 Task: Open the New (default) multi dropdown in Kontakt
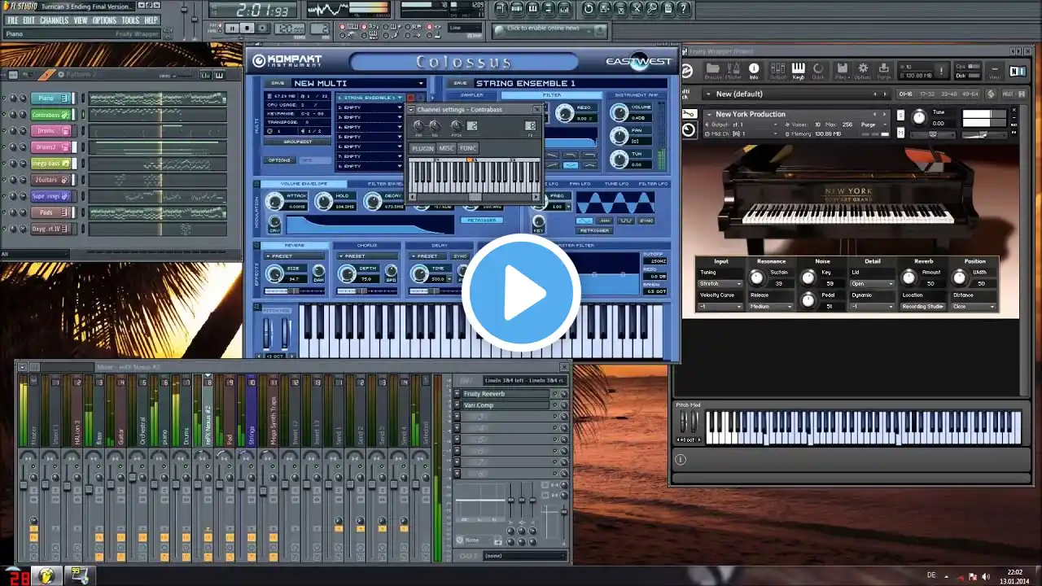pyautogui.click(x=796, y=94)
